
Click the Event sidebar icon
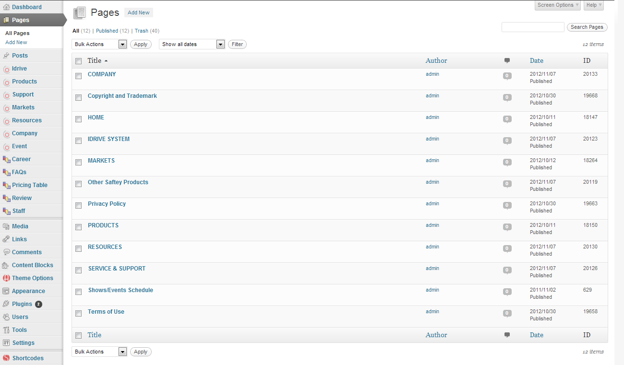[6, 147]
